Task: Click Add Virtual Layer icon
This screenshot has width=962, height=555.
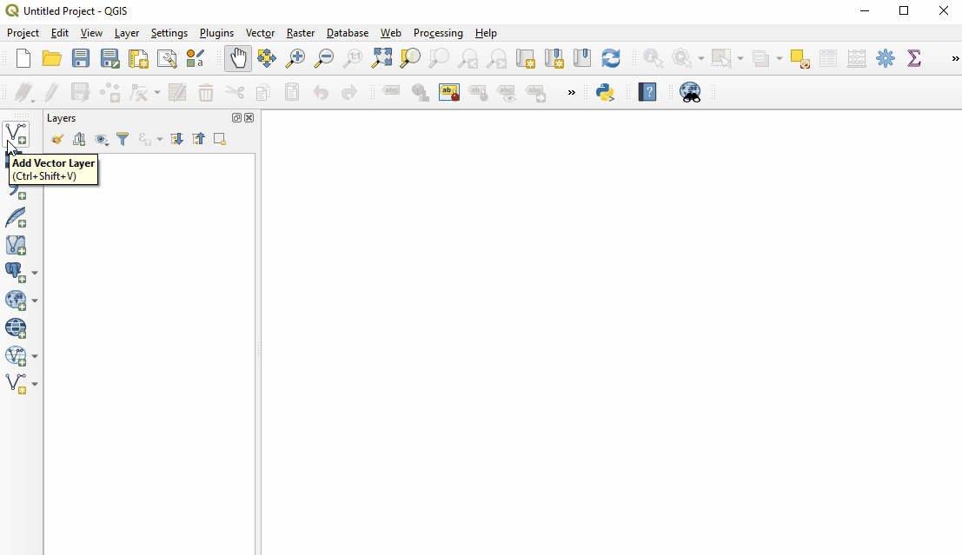Action: click(16, 245)
